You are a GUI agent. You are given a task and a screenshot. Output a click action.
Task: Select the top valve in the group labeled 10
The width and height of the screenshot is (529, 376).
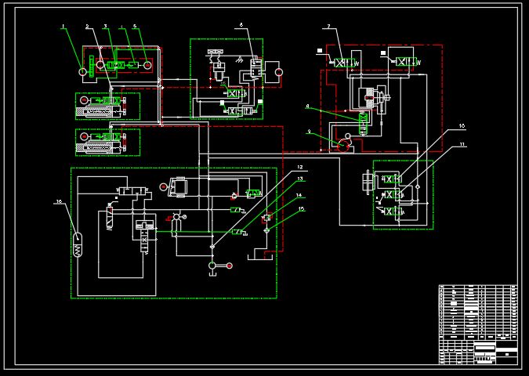coord(391,179)
